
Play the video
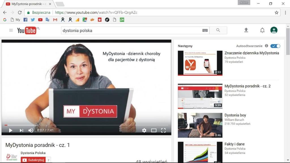click(x=10, y=130)
